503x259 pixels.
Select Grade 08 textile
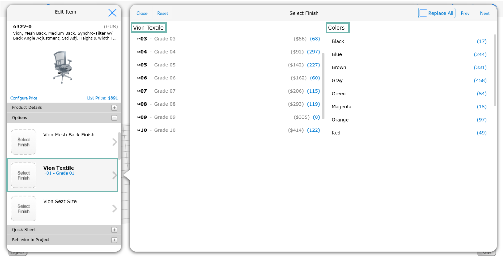click(228, 104)
